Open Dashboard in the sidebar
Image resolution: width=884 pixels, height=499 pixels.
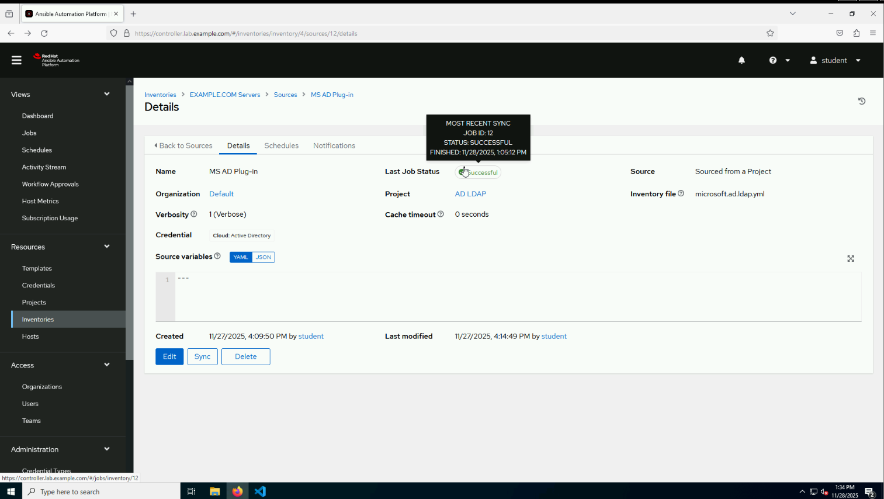(x=38, y=116)
